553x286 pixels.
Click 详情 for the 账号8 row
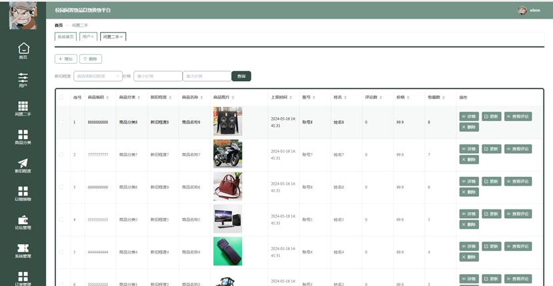pos(469,116)
